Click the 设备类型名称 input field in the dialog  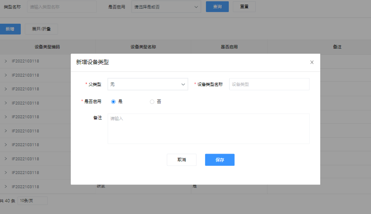tap(269, 84)
